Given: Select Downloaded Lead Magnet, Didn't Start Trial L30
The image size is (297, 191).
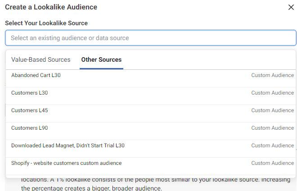Looking at the screenshot, I should (x=68, y=146).
